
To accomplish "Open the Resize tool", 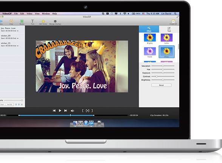I will tap(22, 22).
